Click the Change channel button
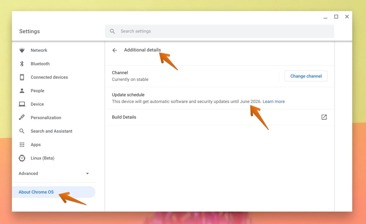 point(306,76)
